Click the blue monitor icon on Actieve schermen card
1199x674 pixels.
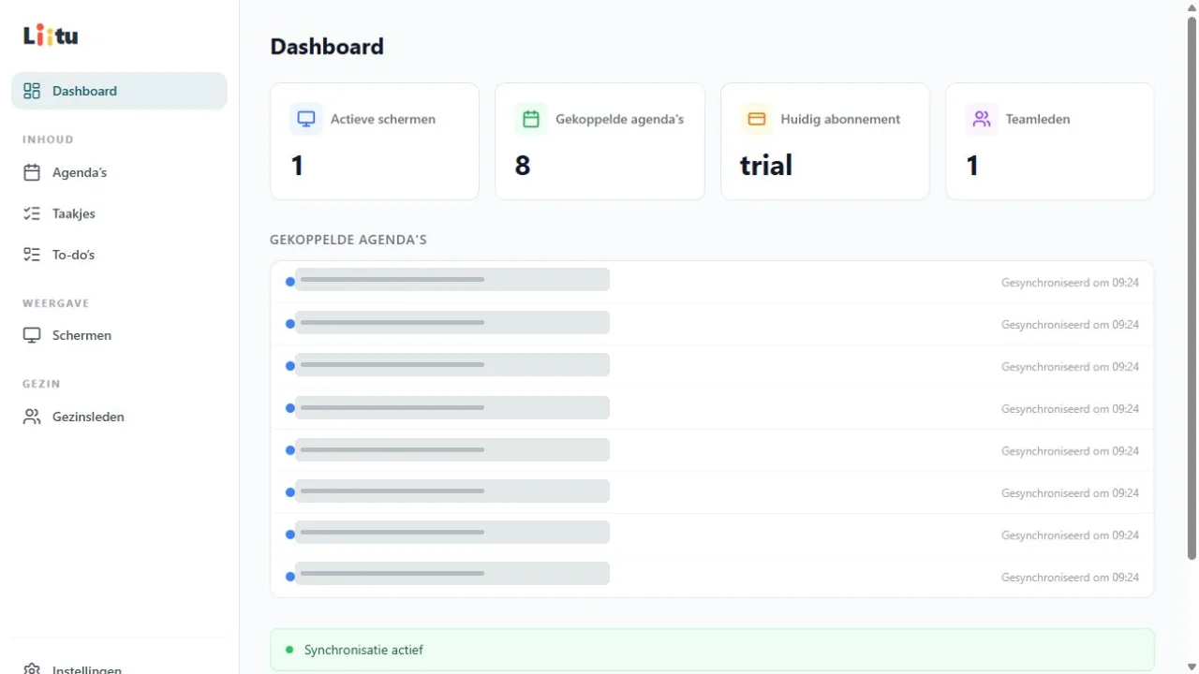pos(306,119)
